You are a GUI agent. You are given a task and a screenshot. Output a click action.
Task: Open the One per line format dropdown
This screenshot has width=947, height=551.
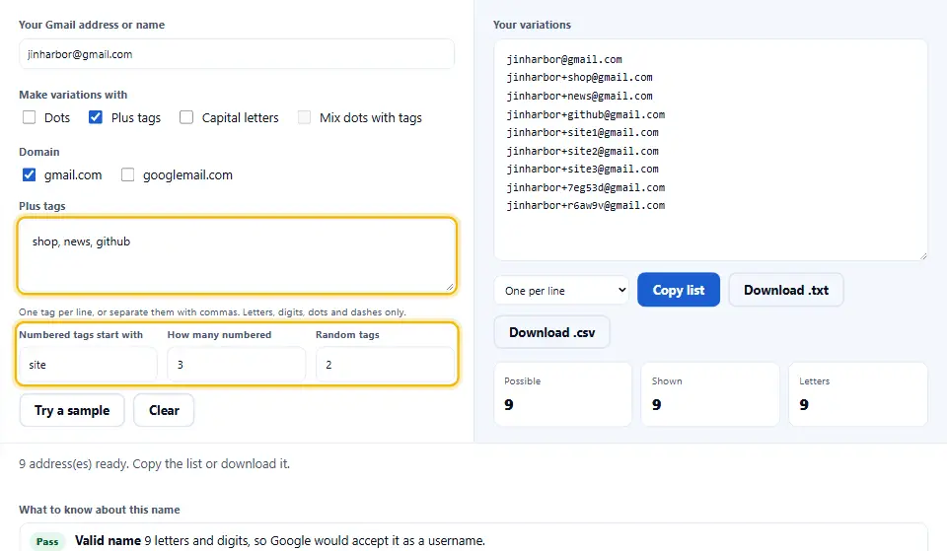click(x=561, y=291)
